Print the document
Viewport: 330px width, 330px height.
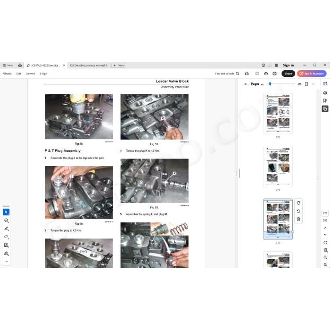pyautogui.click(x=274, y=74)
